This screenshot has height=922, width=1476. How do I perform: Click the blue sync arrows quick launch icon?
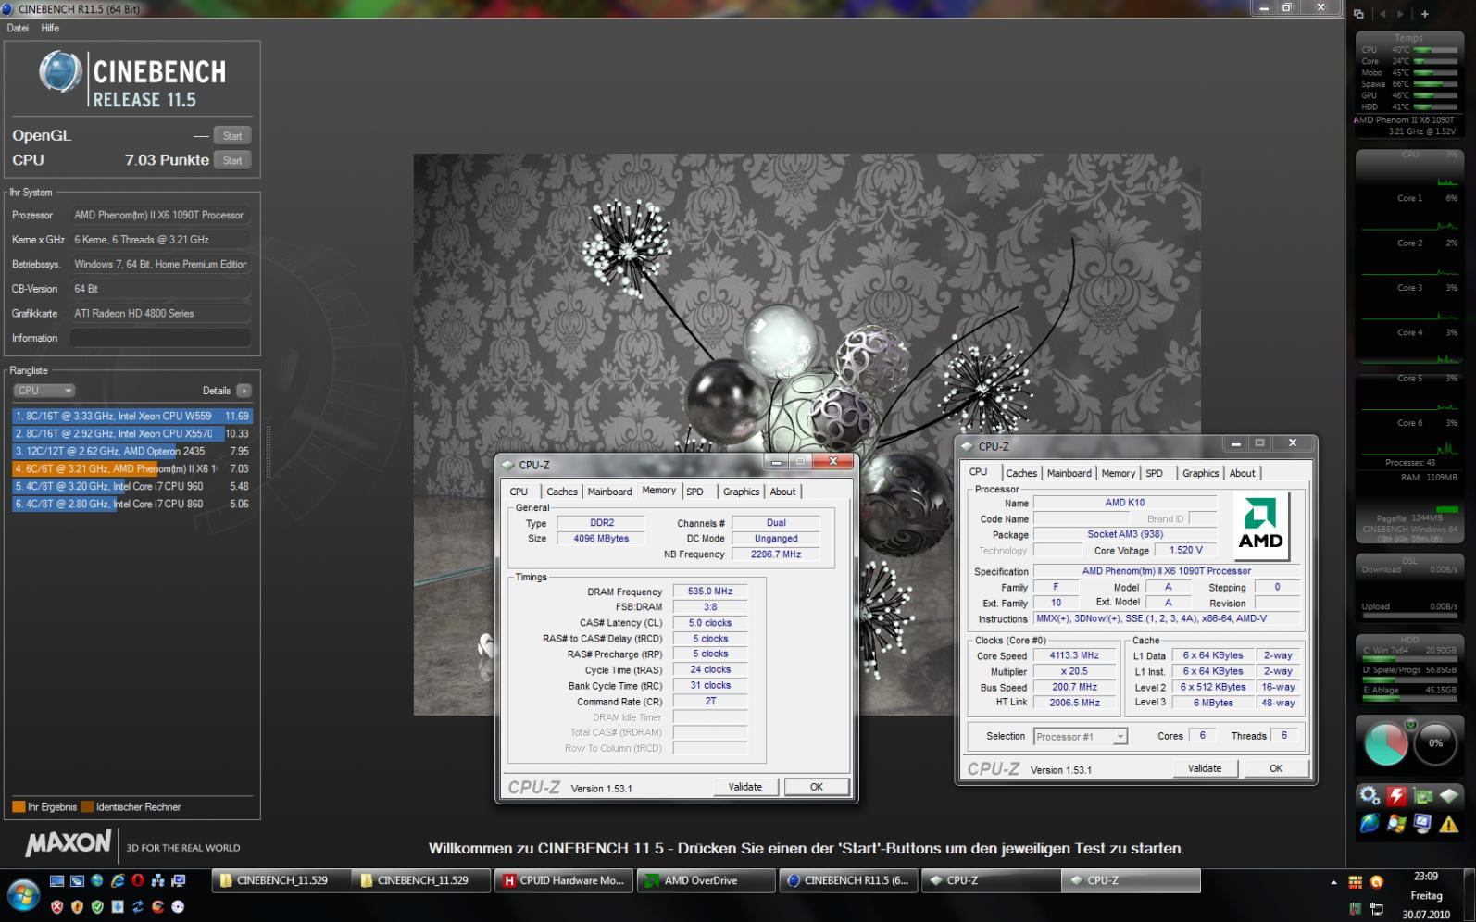138,907
